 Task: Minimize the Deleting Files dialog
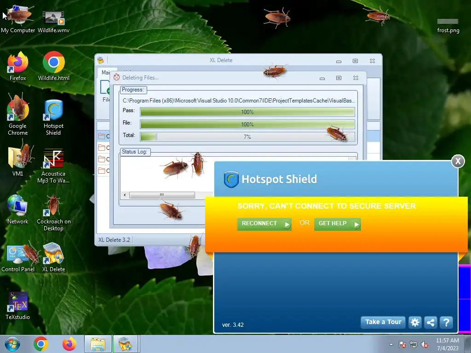click(322, 78)
